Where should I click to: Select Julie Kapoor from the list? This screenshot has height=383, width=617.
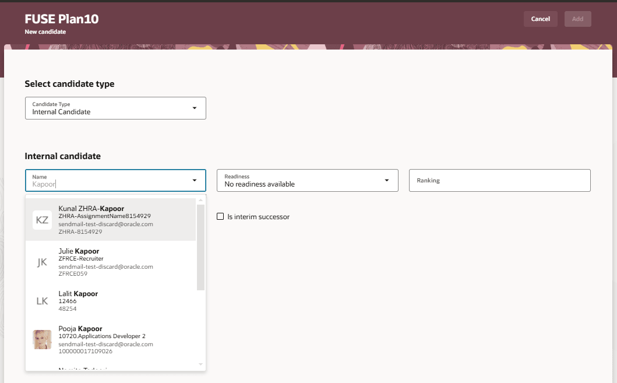pos(111,262)
